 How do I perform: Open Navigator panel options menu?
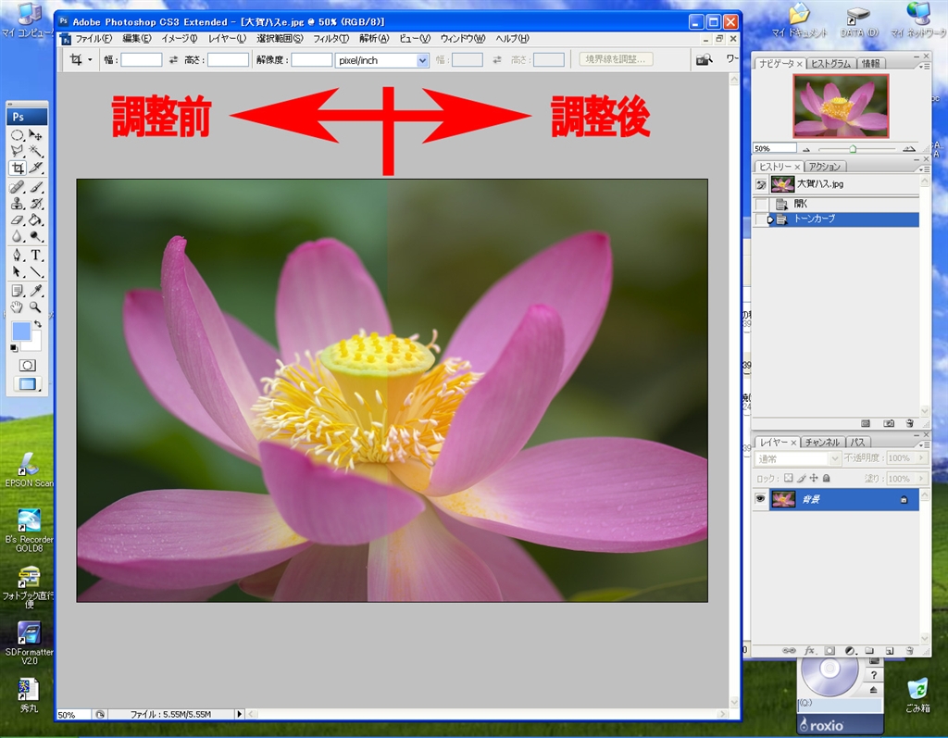[x=924, y=66]
